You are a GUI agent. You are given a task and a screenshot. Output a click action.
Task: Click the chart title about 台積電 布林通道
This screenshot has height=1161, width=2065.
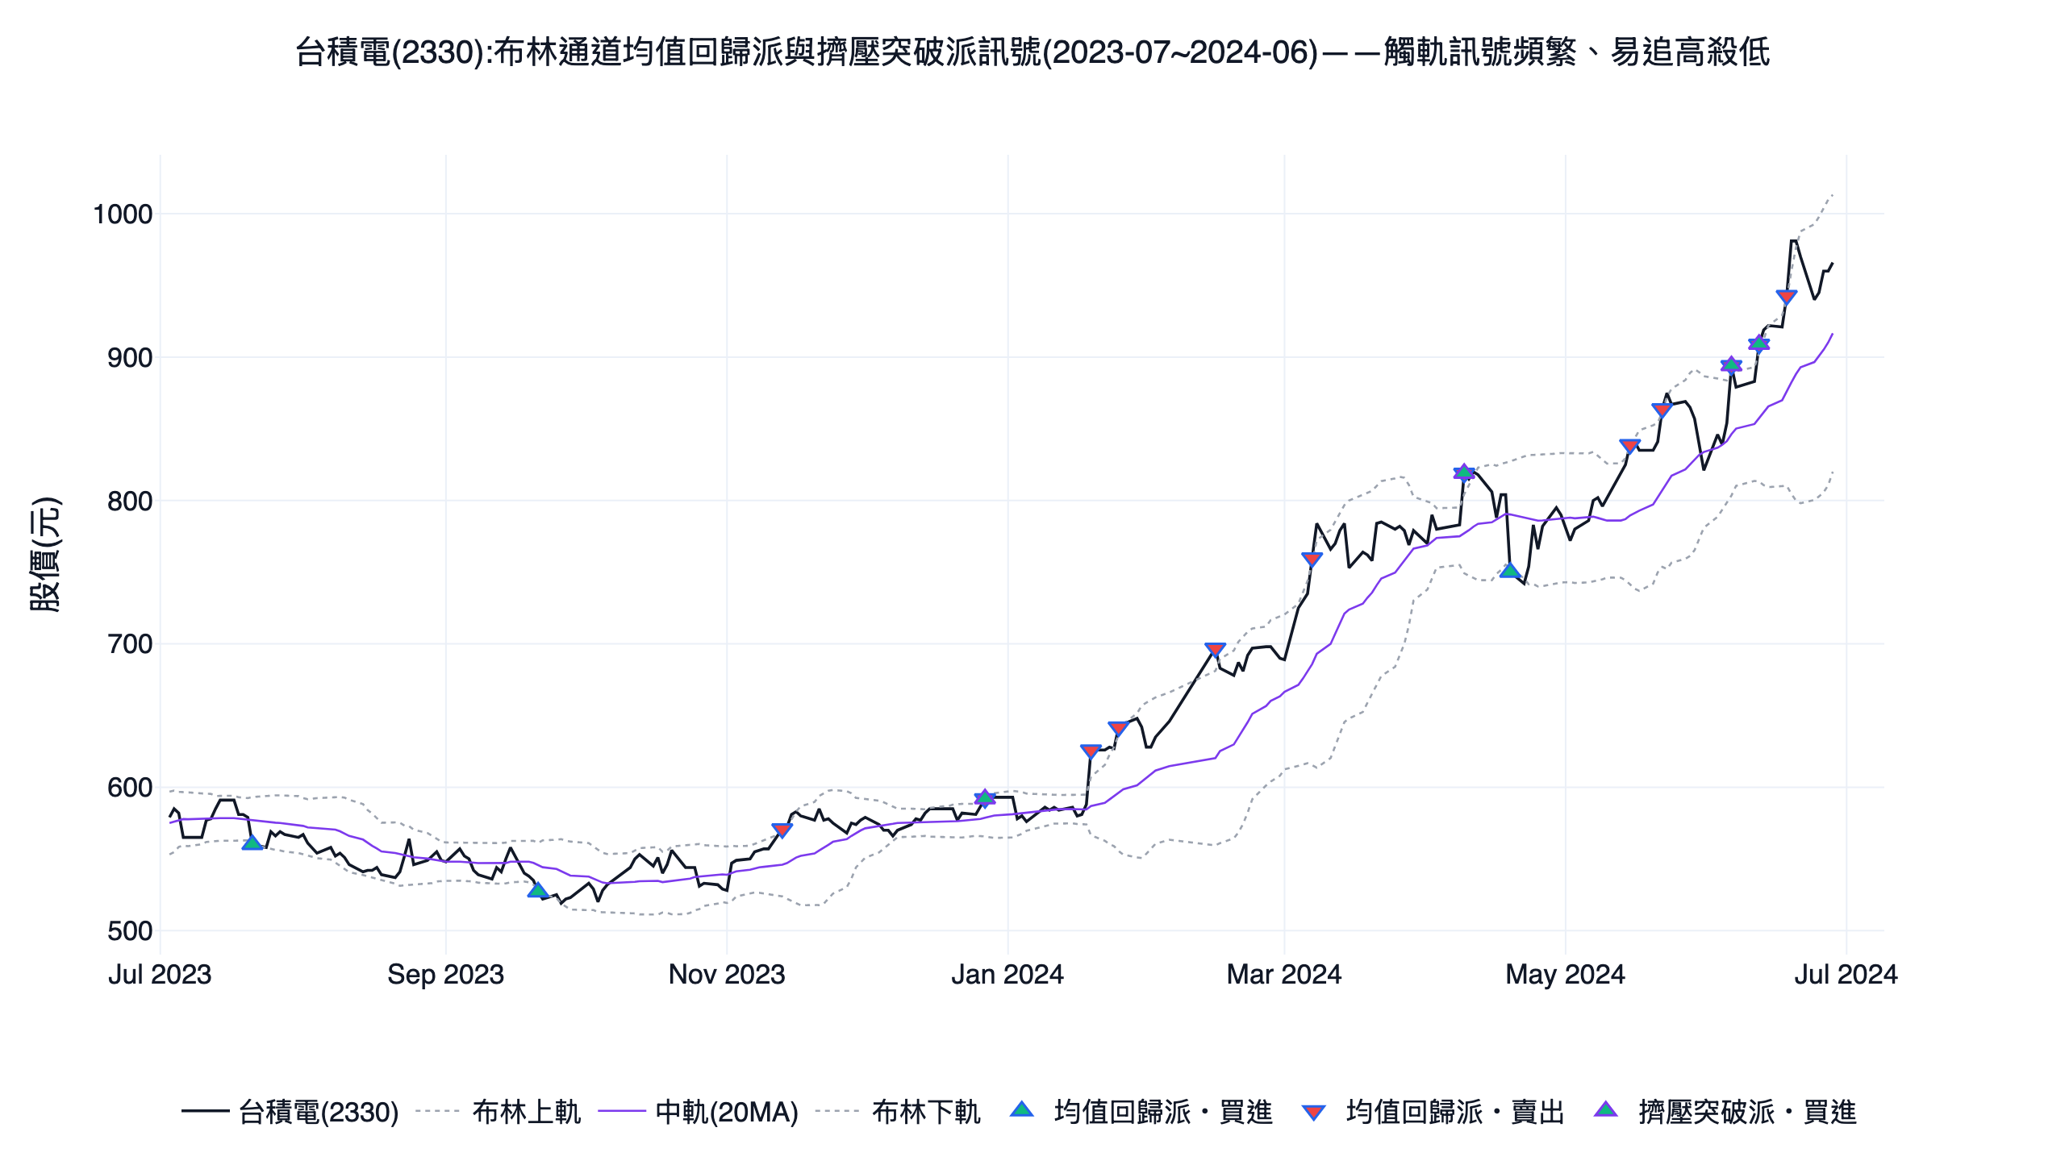point(1032,52)
